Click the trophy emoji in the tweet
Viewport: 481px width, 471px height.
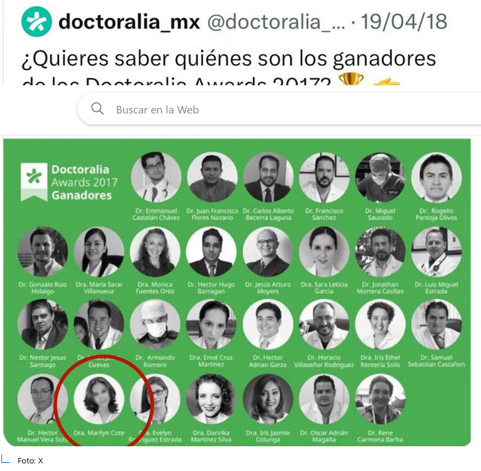pos(351,80)
